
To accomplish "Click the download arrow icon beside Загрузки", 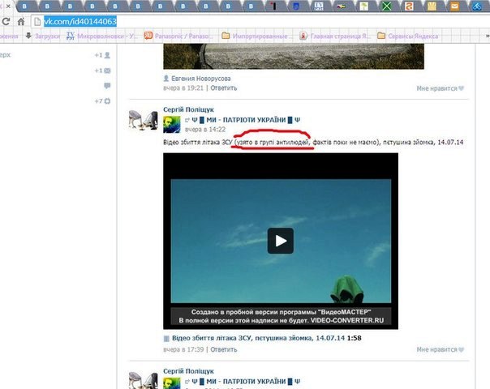I will tap(28, 36).
